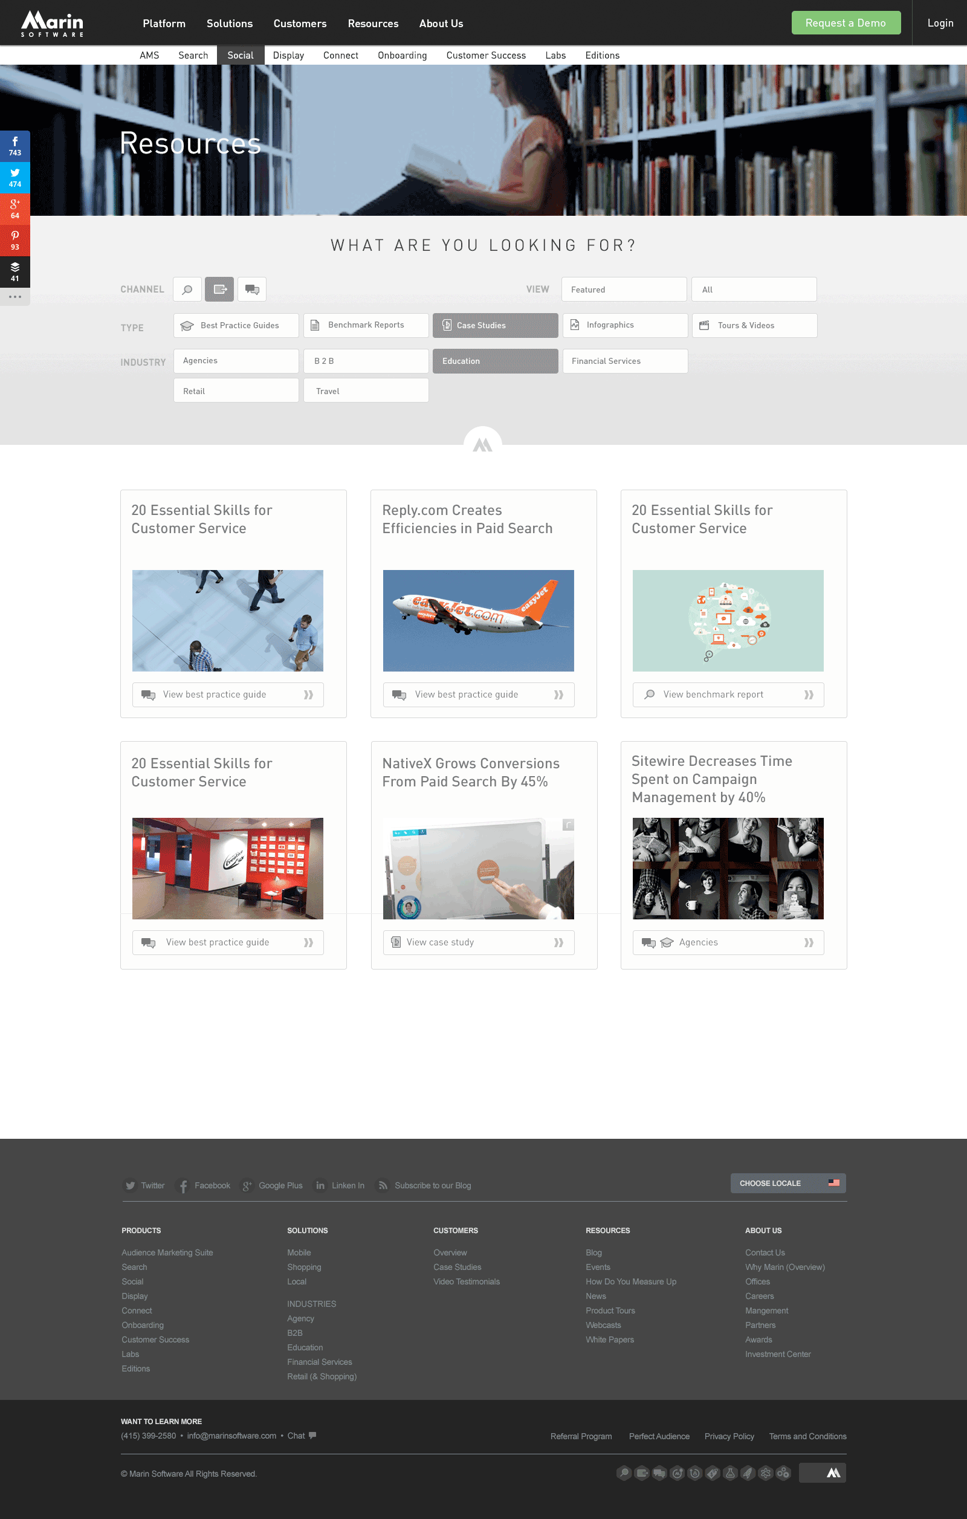Open NativeX View case study link
This screenshot has height=1519, width=967.
[x=478, y=942]
